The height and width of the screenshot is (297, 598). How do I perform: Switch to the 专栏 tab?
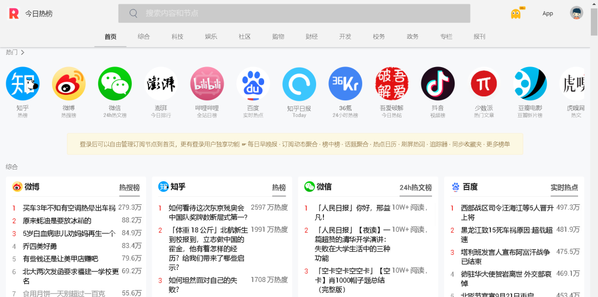[446, 37]
